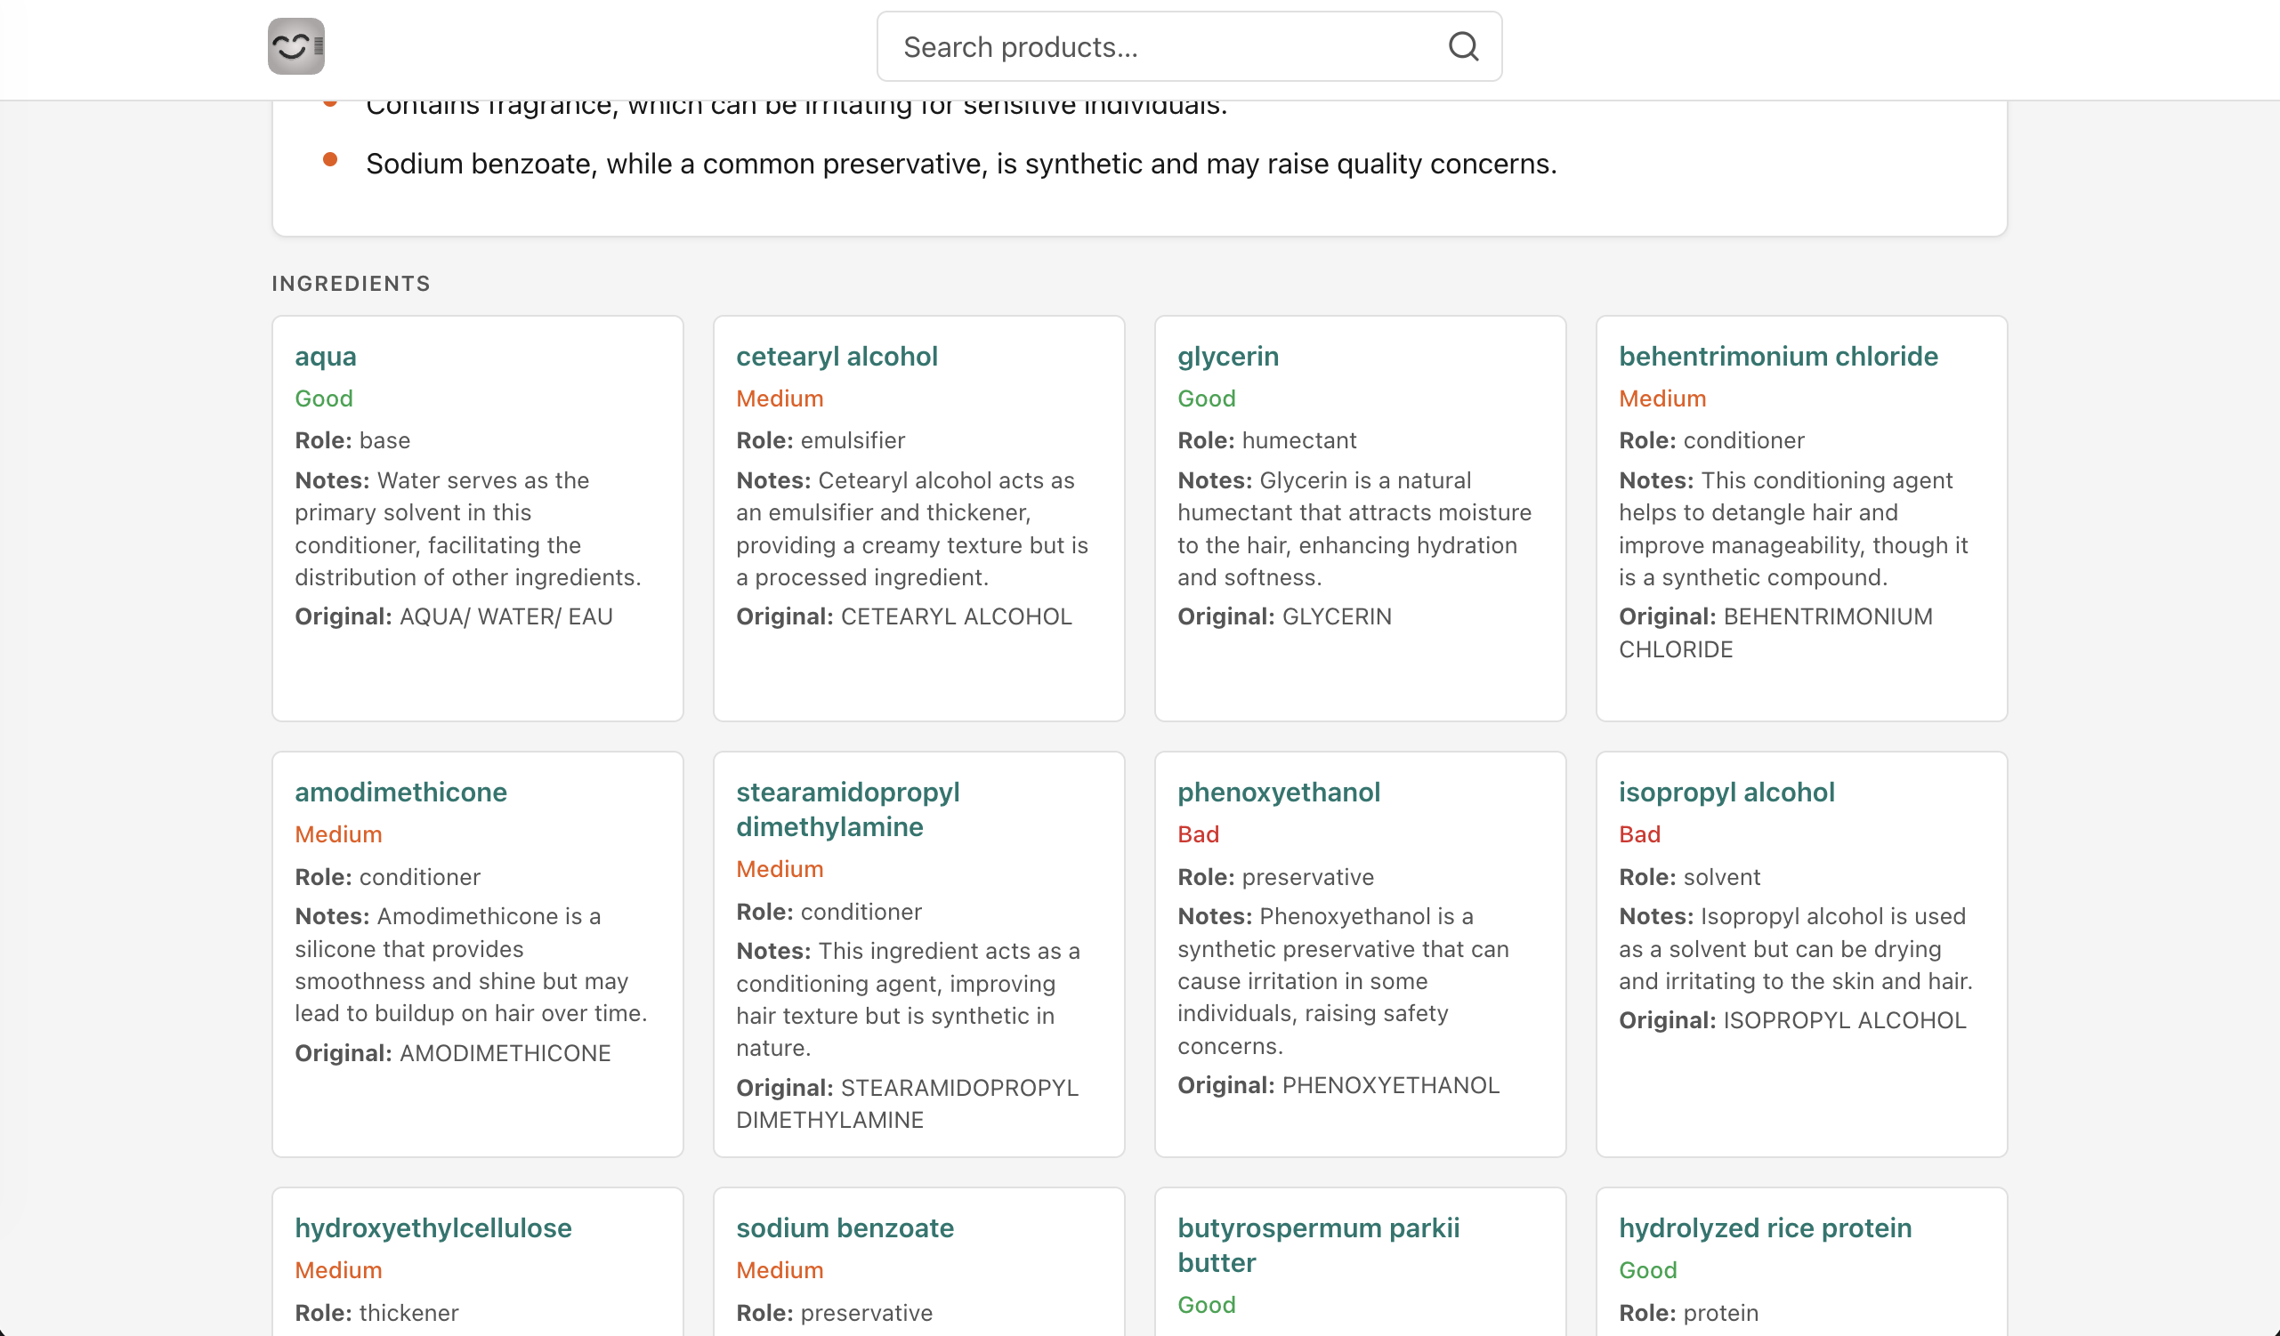Select the amodimethicone ingredient title
Screen dimensions: 2280x1336
[x=400, y=793]
